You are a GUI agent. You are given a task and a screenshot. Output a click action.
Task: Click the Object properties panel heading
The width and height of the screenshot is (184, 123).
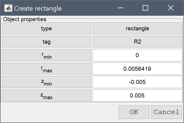(x=25, y=19)
